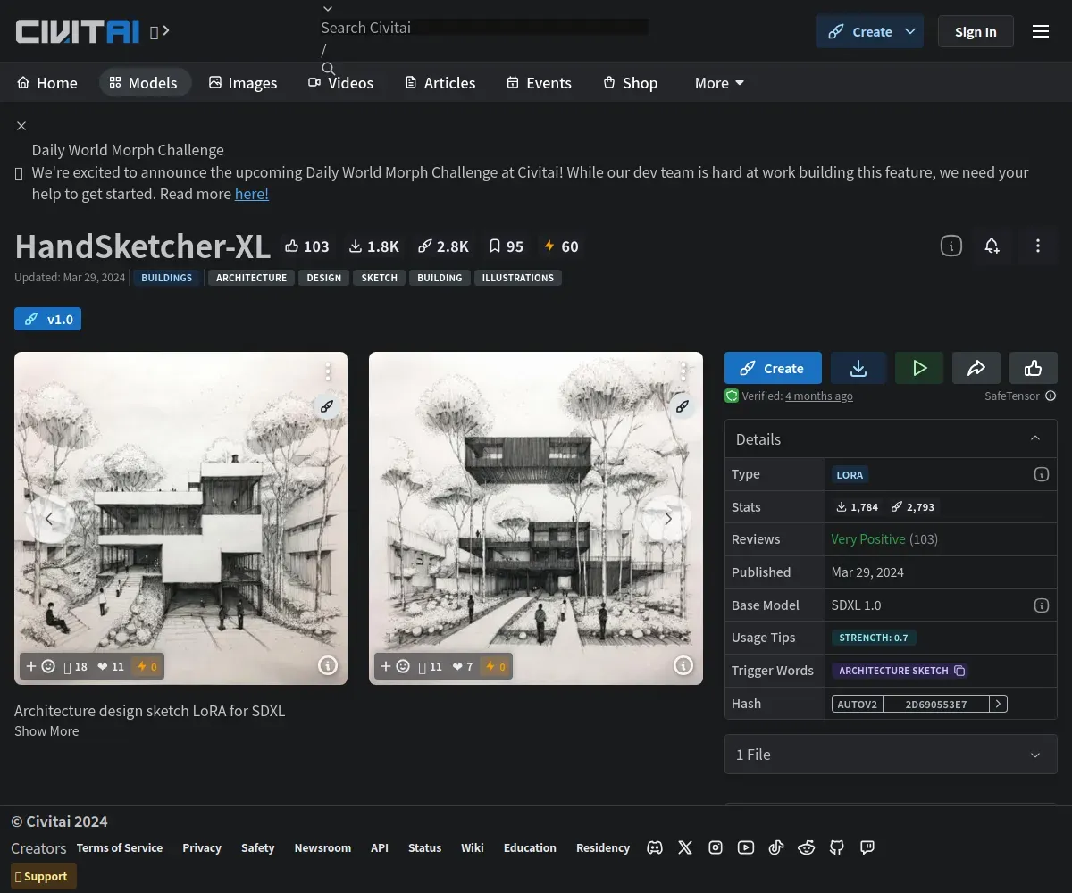This screenshot has height=893, width=1072.
Task: Click the remix icon on the first image
Action: [x=327, y=406]
